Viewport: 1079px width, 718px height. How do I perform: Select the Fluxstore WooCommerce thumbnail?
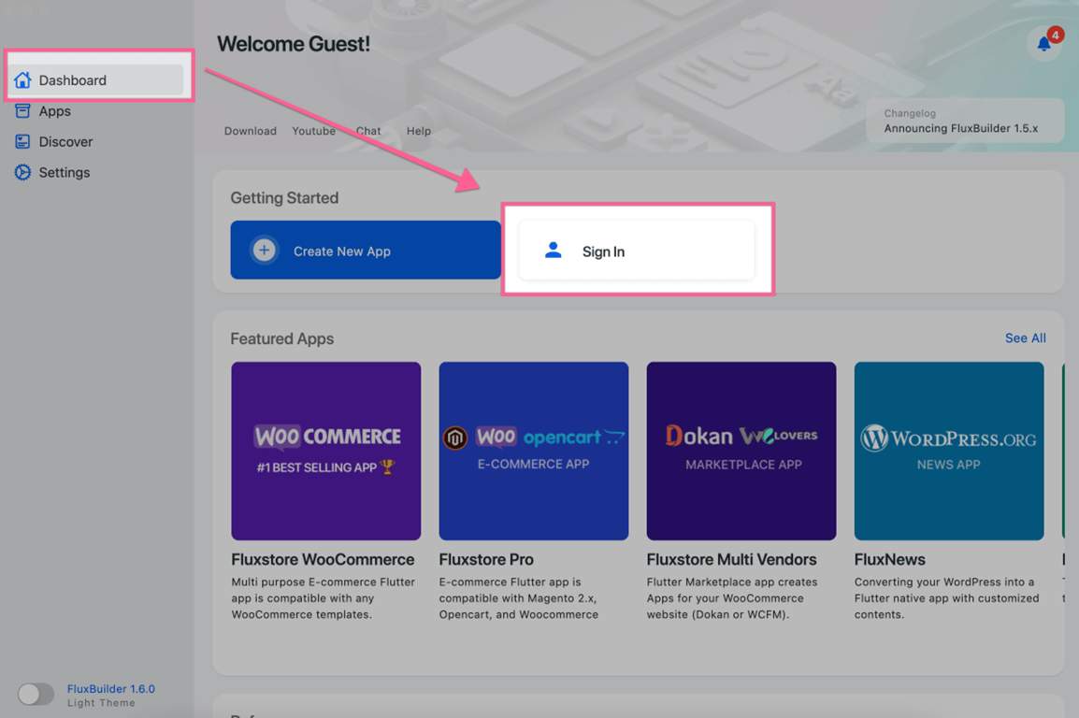click(x=326, y=452)
